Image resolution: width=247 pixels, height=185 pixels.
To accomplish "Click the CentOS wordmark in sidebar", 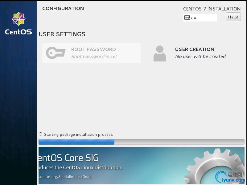I will pyautogui.click(x=19, y=32).
